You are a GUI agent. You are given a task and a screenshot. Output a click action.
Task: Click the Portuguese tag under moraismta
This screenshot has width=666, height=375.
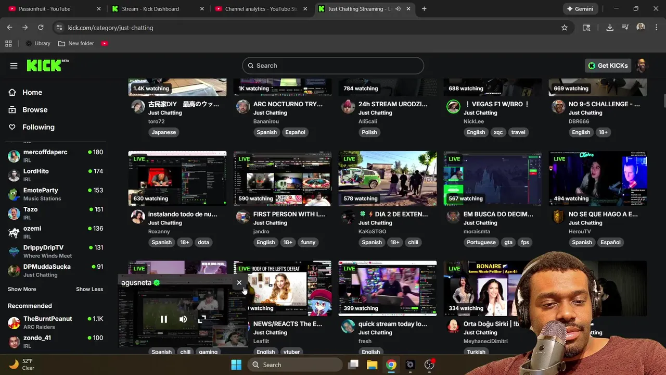[x=481, y=242]
